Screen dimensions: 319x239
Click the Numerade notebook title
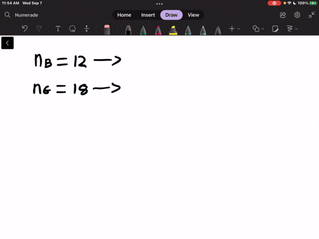tap(27, 15)
